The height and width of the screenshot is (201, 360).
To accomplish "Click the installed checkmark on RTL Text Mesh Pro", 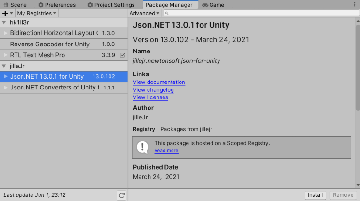I will [x=122, y=55].
